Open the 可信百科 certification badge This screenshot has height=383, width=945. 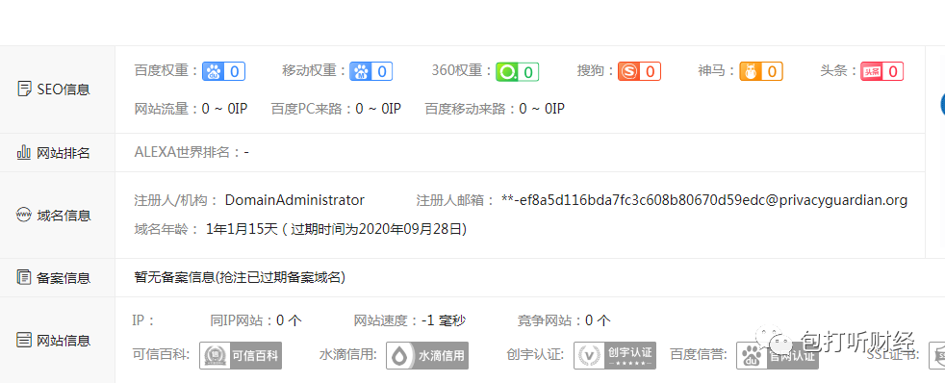pos(241,355)
